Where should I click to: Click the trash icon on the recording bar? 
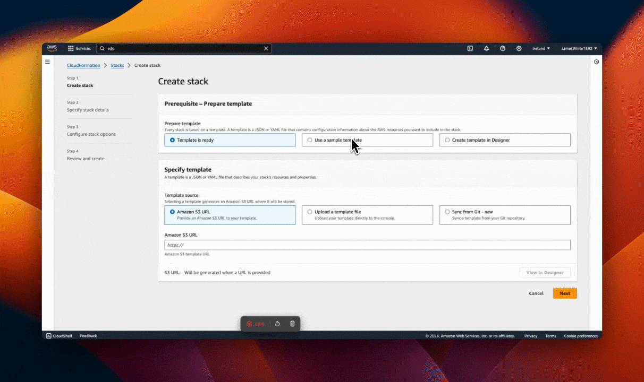[x=292, y=324]
